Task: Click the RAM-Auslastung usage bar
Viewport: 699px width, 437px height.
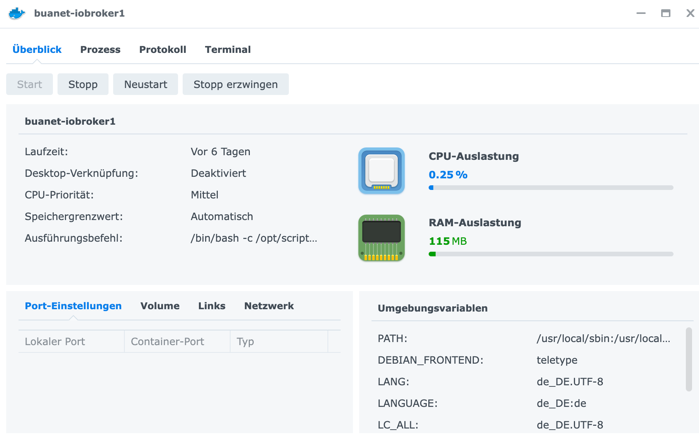Action: point(551,254)
